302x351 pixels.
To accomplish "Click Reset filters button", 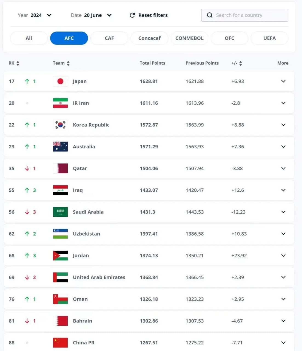I will [x=149, y=15].
